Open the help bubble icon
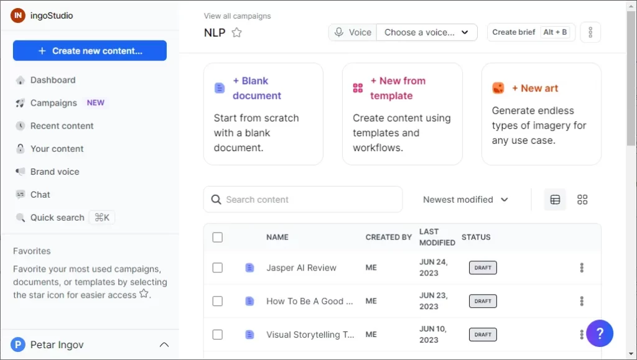637x360 pixels. (600, 333)
